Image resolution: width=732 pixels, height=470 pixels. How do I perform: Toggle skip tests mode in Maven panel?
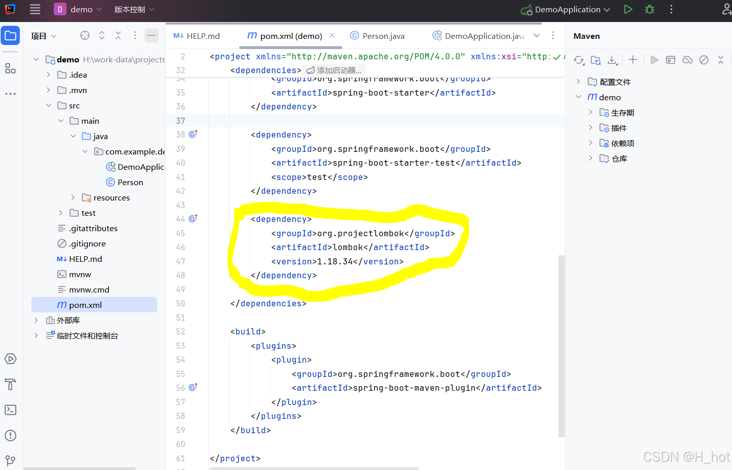(704, 60)
